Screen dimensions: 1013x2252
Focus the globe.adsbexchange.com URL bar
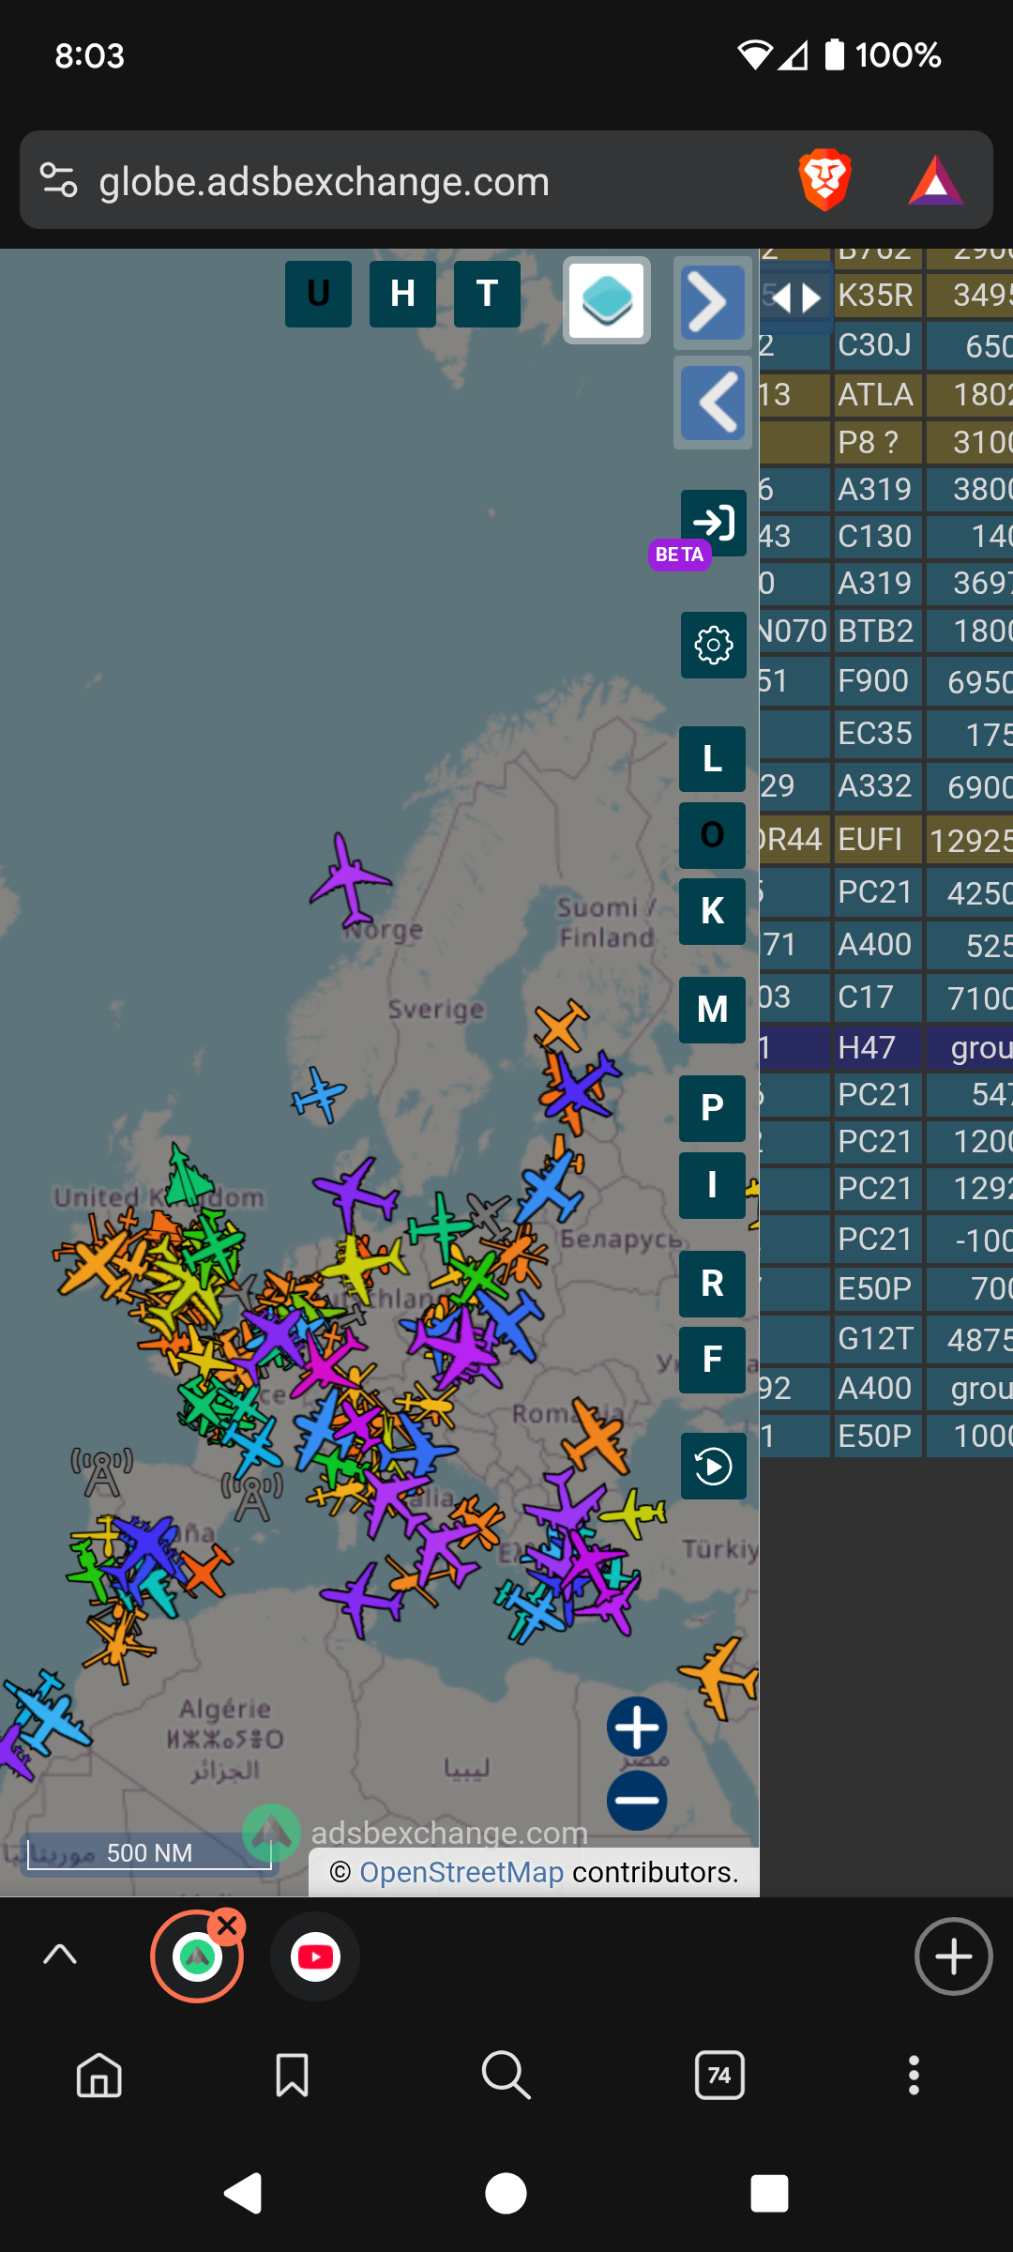coord(325,181)
